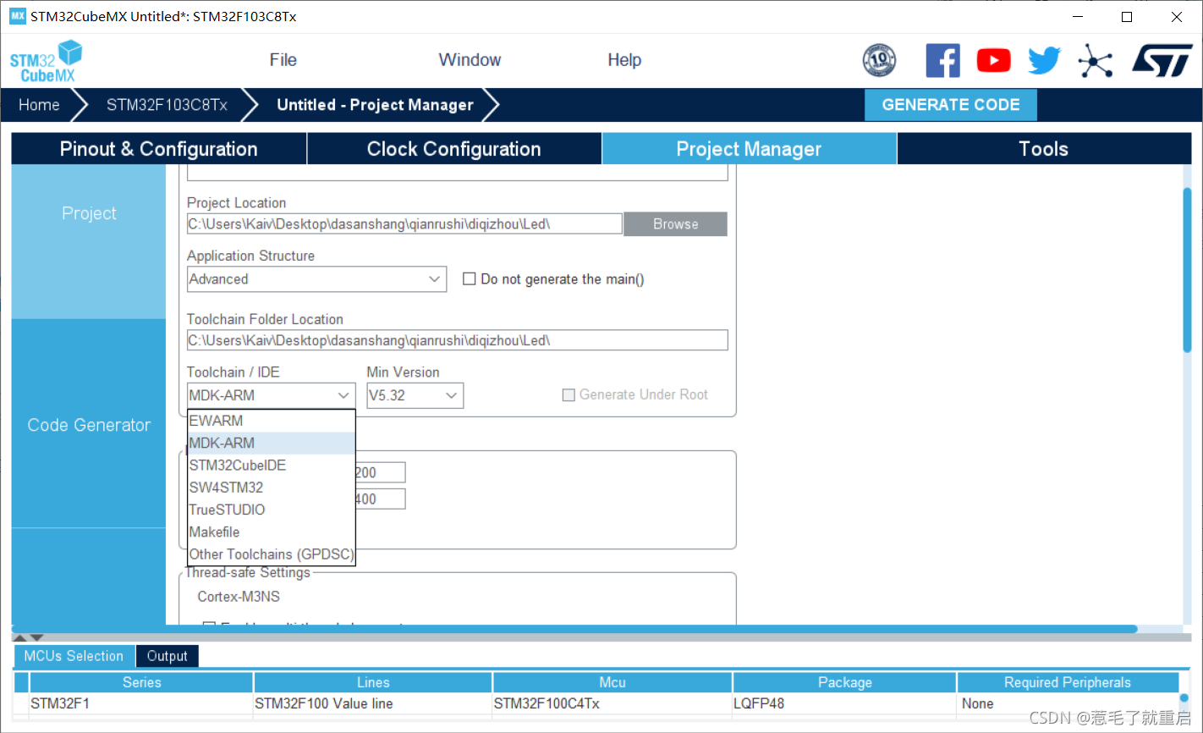
Task: Open the Code Generator side section
Action: tap(89, 425)
